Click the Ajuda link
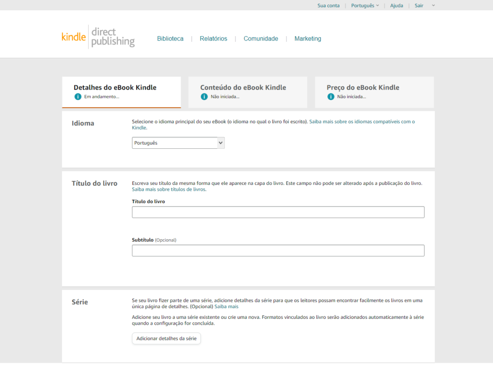The height and width of the screenshot is (366, 493). click(397, 5)
